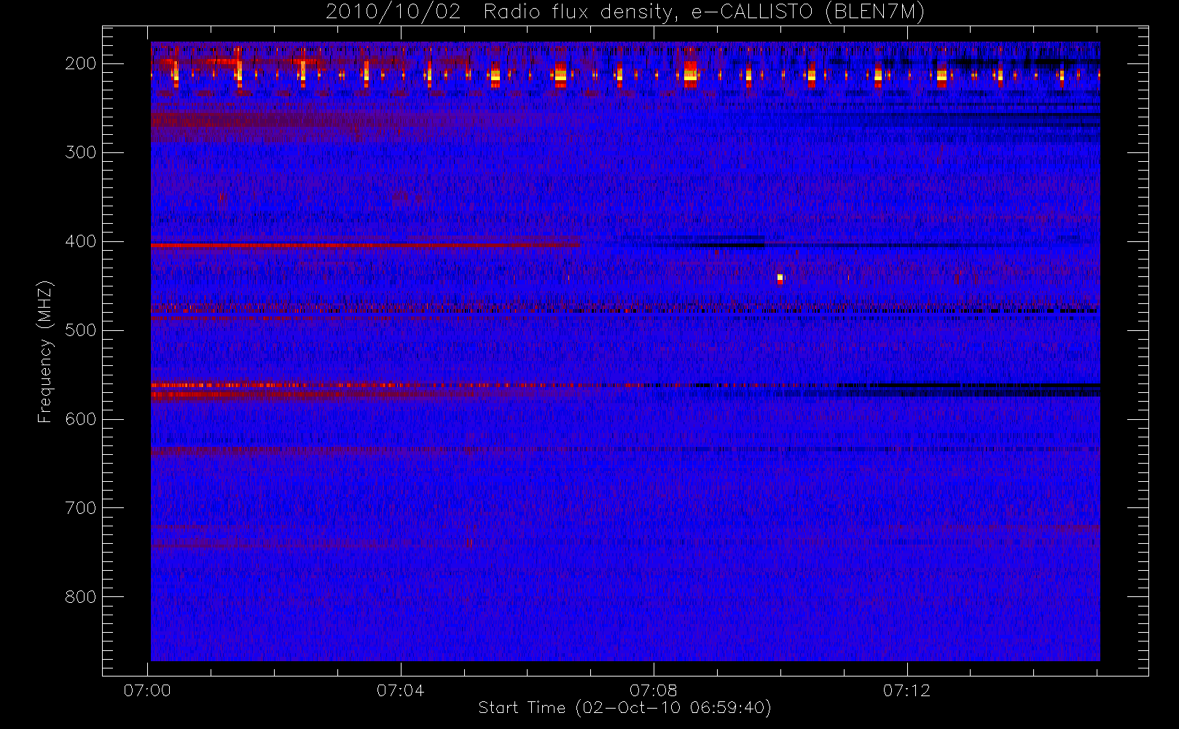Click the 600 frequency tick label
1179x729 pixels.
(x=81, y=419)
